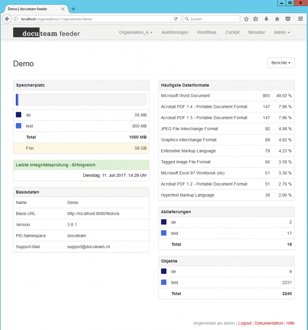Open the downloads arrow icon
The width and height of the screenshot is (308, 330).
pos(266,19)
